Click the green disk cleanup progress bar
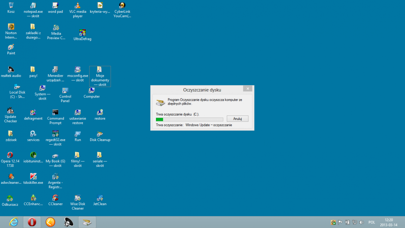The width and height of the screenshot is (405, 228). pos(189,119)
